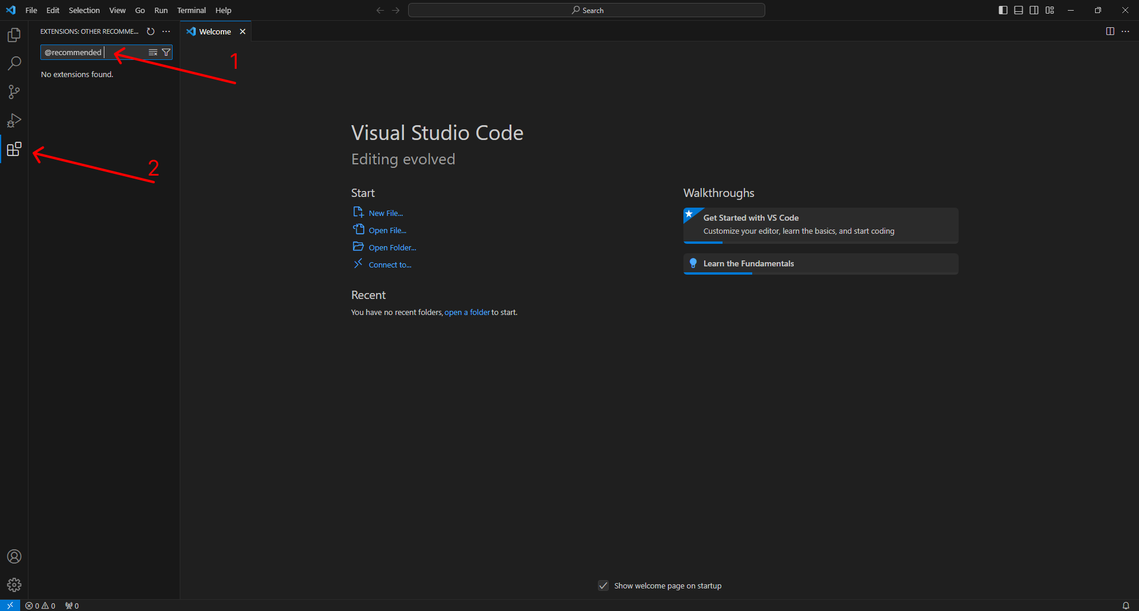1139x611 pixels.
Task: Go back in navigation history
Action: pyautogui.click(x=380, y=10)
